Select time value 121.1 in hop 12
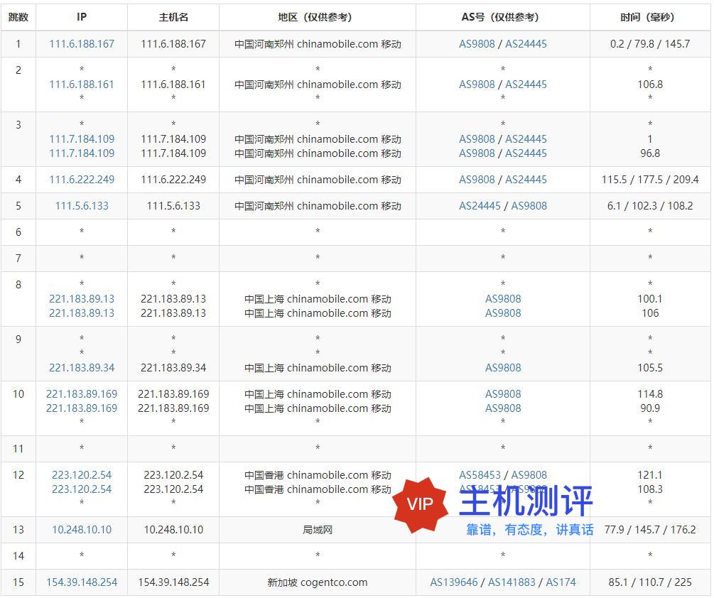 tap(650, 474)
